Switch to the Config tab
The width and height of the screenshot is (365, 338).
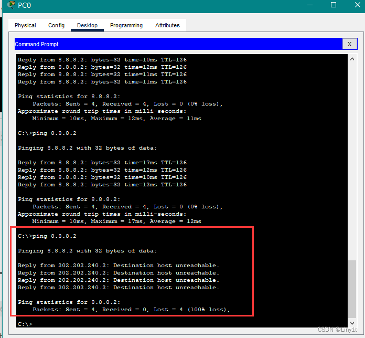coord(56,25)
